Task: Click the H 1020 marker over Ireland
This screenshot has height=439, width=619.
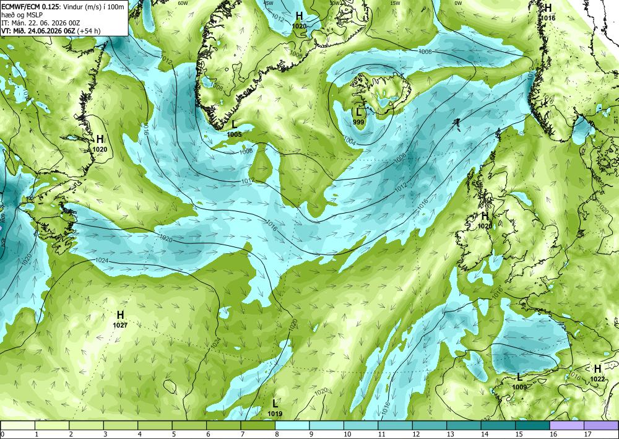Action: [485, 220]
